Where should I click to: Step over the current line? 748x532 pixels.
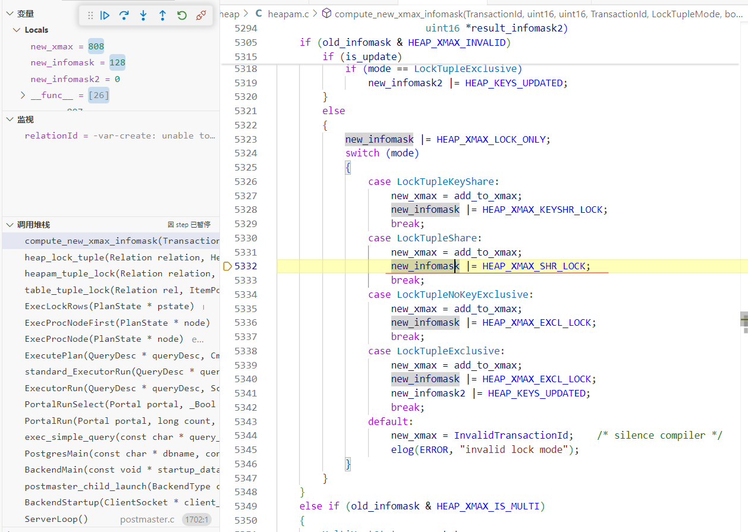[x=124, y=16]
